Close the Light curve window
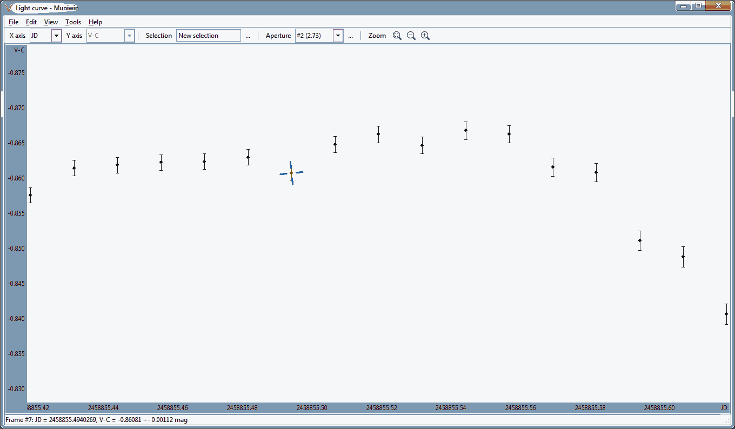The width and height of the screenshot is (735, 429). point(719,6)
